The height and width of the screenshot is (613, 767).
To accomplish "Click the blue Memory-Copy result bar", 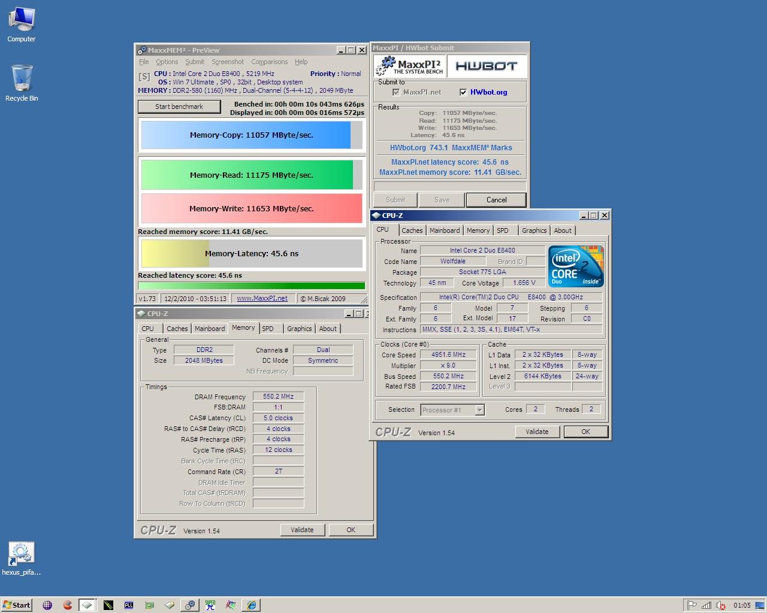I will pyautogui.click(x=252, y=135).
